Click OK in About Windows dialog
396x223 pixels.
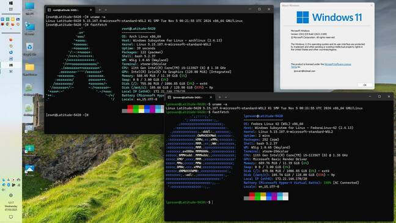click(x=365, y=85)
